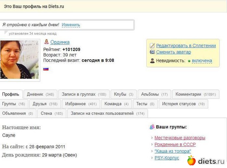The image size is (227, 168).
Task: Click the edit pencil icon in Сплетении box
Action: 152,46
